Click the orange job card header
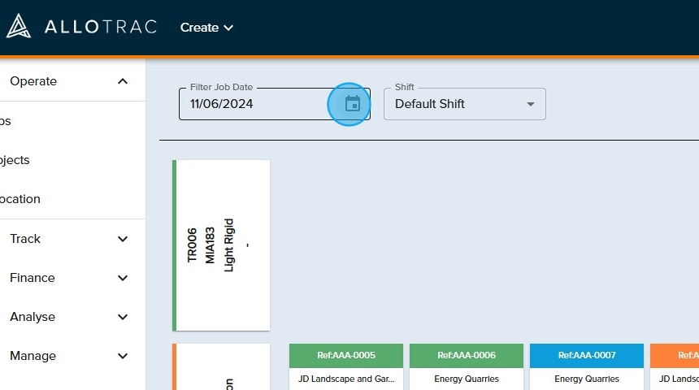This screenshot has height=390, width=699. (675, 355)
